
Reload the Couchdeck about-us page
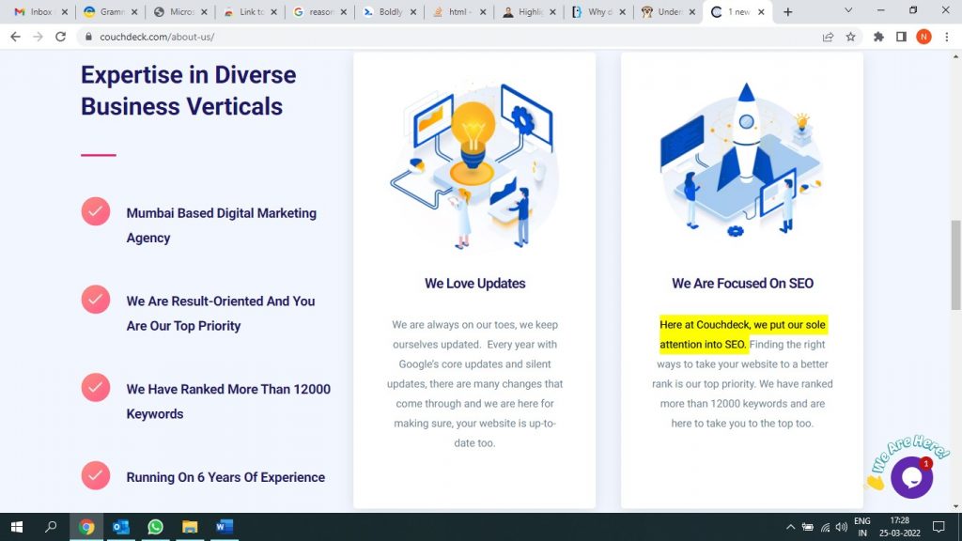60,37
